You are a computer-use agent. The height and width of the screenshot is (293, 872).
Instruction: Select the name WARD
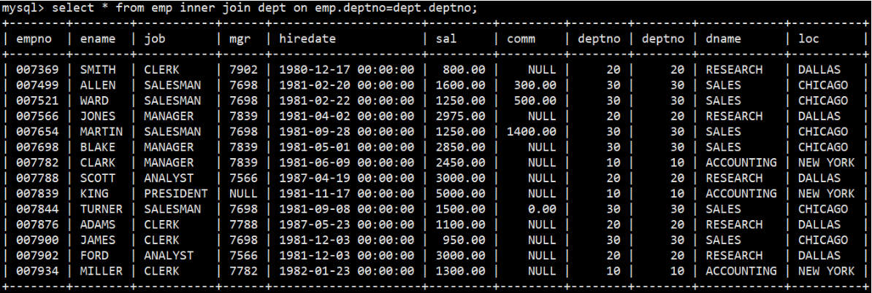(x=94, y=101)
